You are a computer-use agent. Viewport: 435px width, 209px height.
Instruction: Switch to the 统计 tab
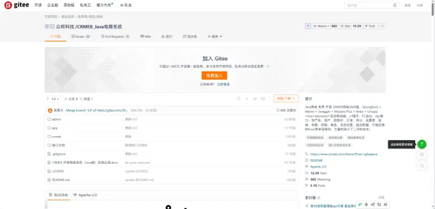click(167, 36)
